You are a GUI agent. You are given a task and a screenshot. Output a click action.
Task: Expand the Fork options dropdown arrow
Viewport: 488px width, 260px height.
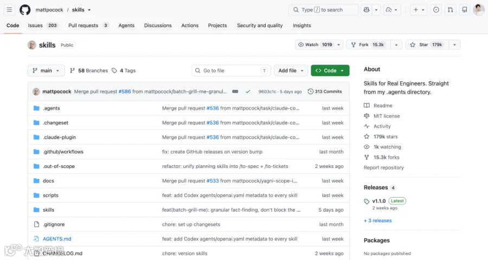tap(396, 45)
